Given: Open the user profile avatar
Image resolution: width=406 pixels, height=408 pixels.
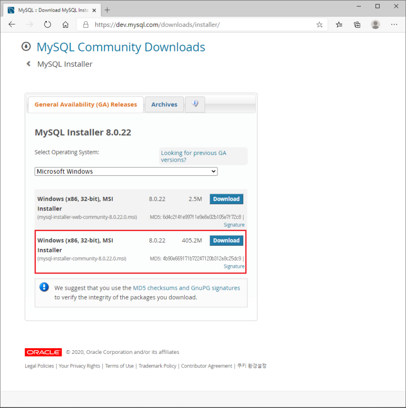Looking at the screenshot, I should [376, 25].
